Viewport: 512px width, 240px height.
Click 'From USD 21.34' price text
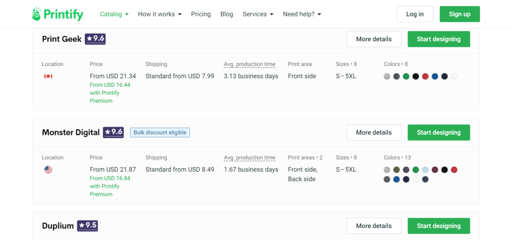tap(113, 76)
